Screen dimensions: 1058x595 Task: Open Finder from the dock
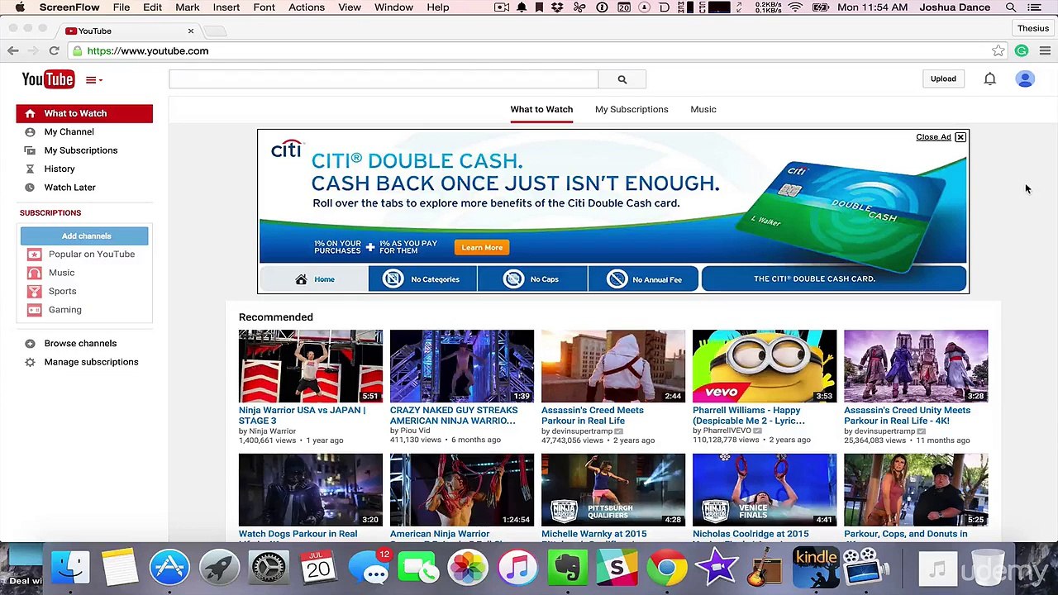pos(70,569)
